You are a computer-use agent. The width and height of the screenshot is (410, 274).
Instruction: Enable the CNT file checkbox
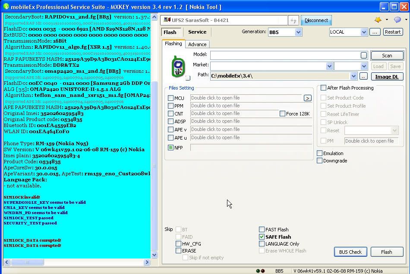pyautogui.click(x=170, y=114)
